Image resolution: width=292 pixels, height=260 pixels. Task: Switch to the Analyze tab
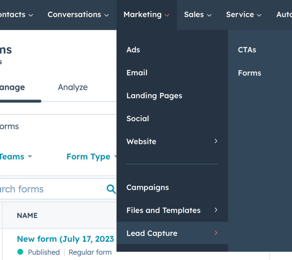click(x=72, y=87)
